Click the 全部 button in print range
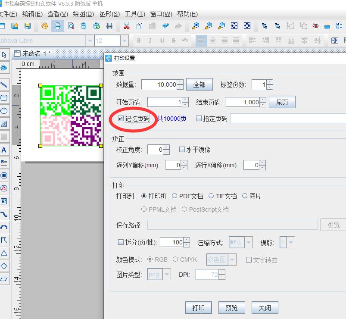346x319 pixels. click(x=199, y=84)
